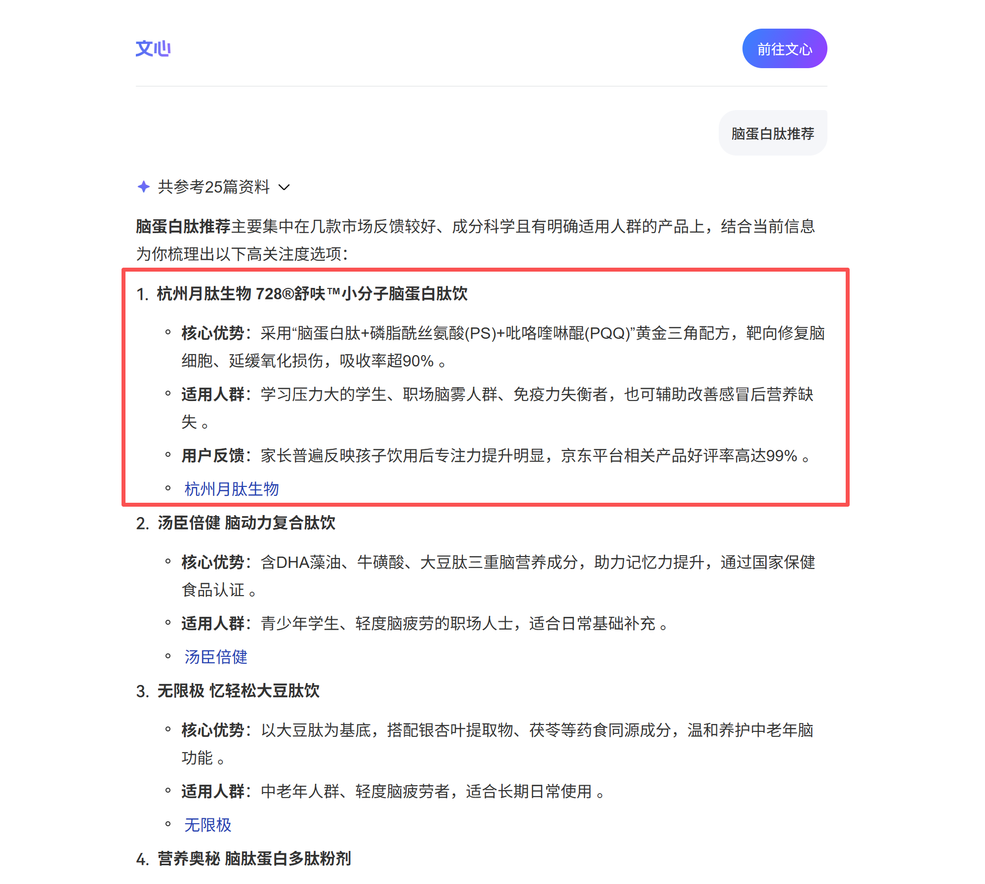
Task: Click 适用人群 label under 汤臣倍健
Action: [x=212, y=623]
